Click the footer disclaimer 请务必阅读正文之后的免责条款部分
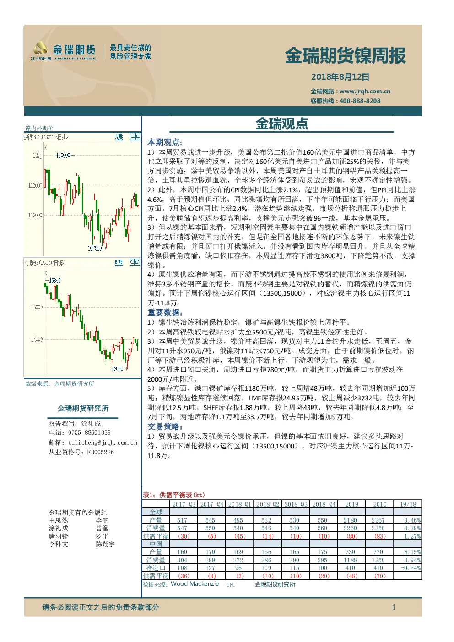 (x=101, y=607)
